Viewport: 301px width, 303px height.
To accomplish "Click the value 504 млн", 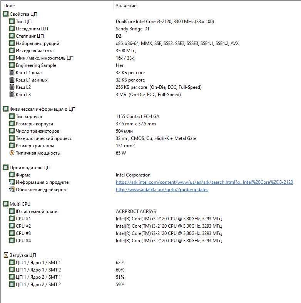I will [x=124, y=131].
